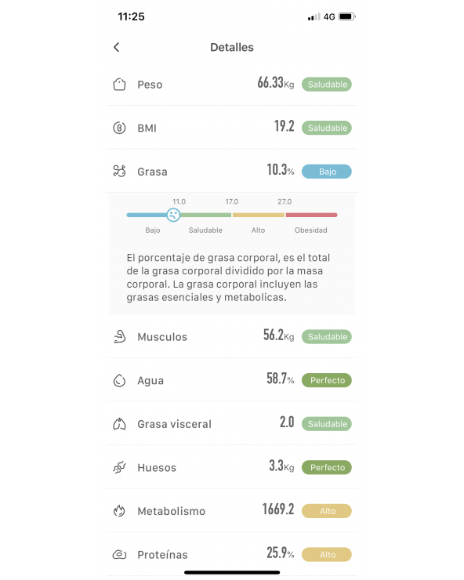This screenshot has width=464, height=580.
Task: Select the Huesos bone icon
Action: click(119, 468)
